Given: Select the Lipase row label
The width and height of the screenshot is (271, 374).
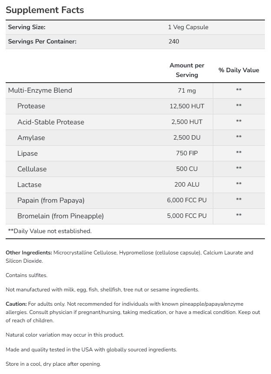Looking at the screenshot, I should pyautogui.click(x=28, y=153).
